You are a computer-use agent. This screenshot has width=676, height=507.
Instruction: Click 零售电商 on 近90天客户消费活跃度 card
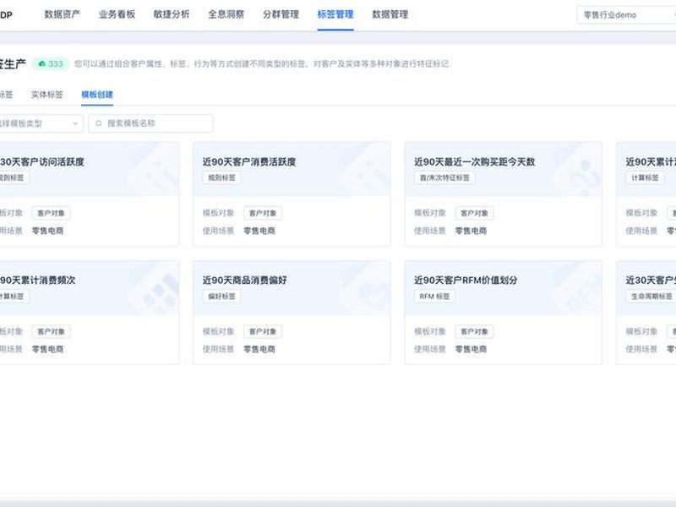point(259,231)
